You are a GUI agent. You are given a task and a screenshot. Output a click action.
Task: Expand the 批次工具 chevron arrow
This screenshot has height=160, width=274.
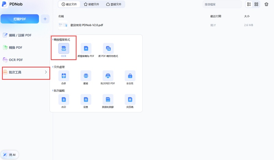tap(46, 72)
